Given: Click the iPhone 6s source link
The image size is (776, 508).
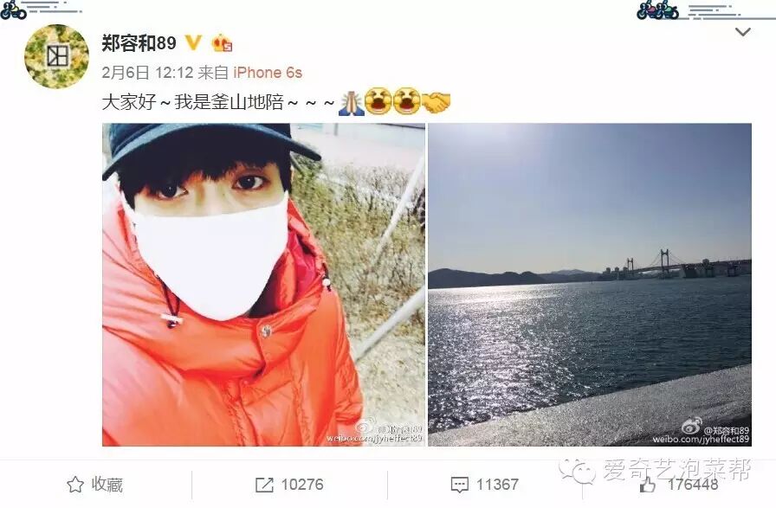Looking at the screenshot, I should pos(268,73).
